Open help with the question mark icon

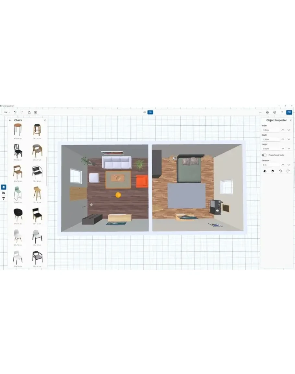point(282,112)
